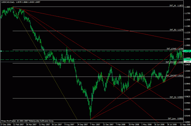The image size is (191, 126).
Task: Click 1.1065 on the price axis
Action: 187,39
